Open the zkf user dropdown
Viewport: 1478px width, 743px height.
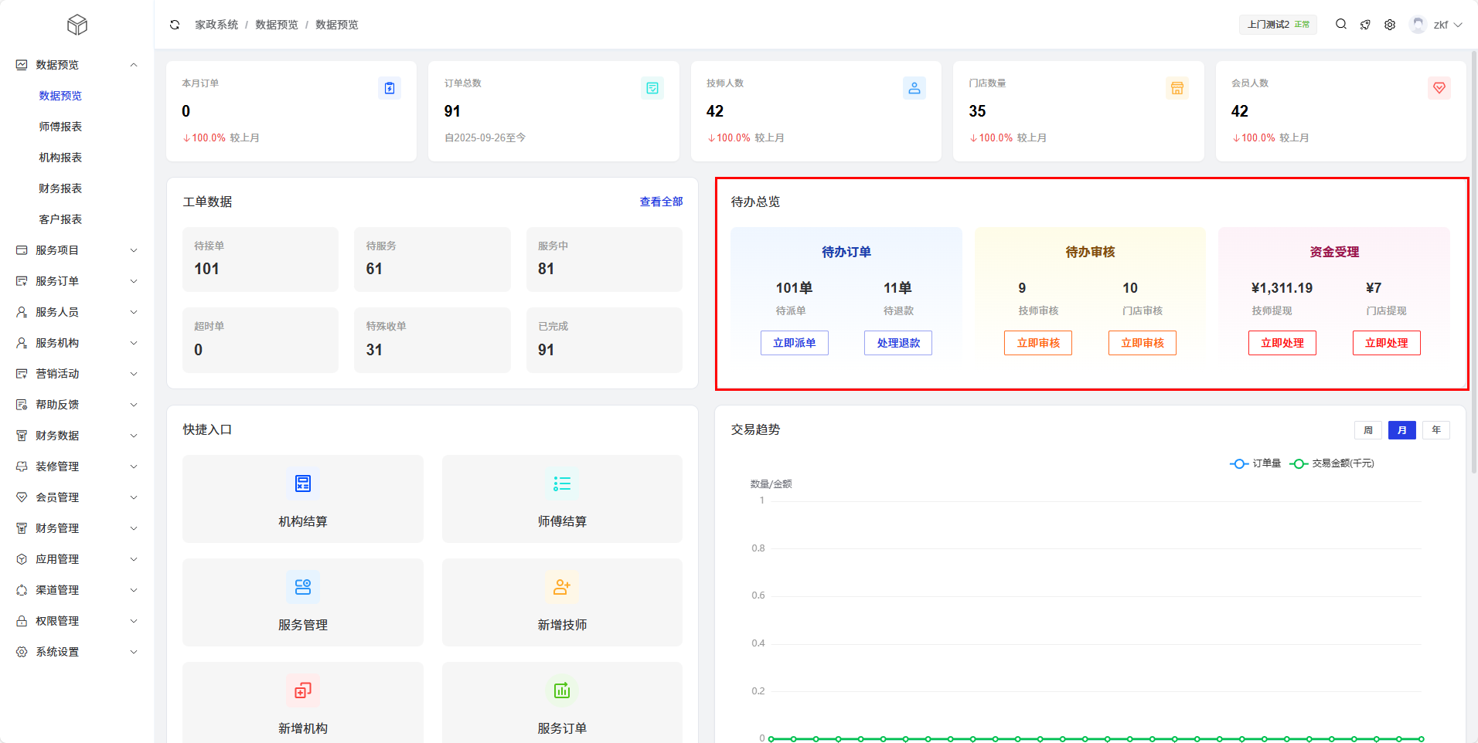1436,25
